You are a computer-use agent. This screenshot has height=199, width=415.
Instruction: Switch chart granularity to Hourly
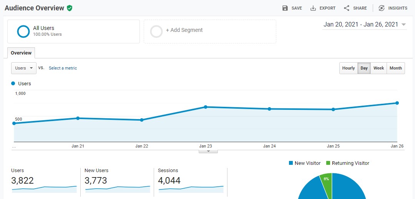coord(348,68)
